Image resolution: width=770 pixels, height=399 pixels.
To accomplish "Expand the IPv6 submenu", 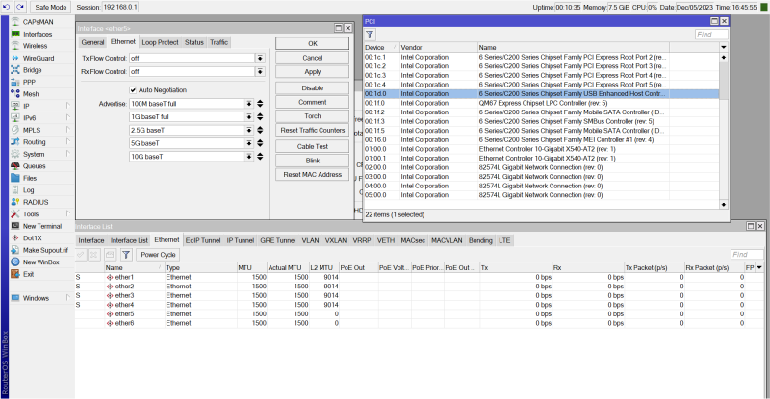I will tap(67, 118).
